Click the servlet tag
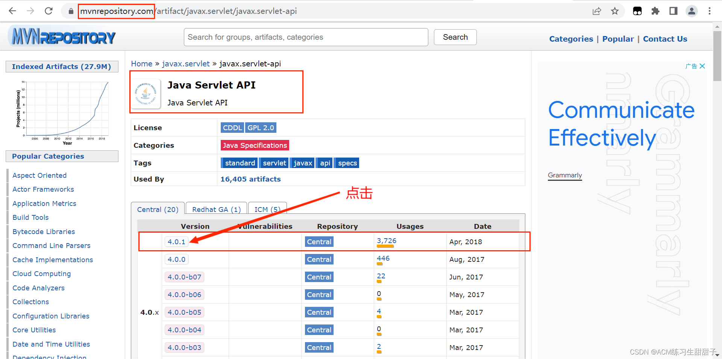Screen dimensions: 722x359 [x=274, y=163]
